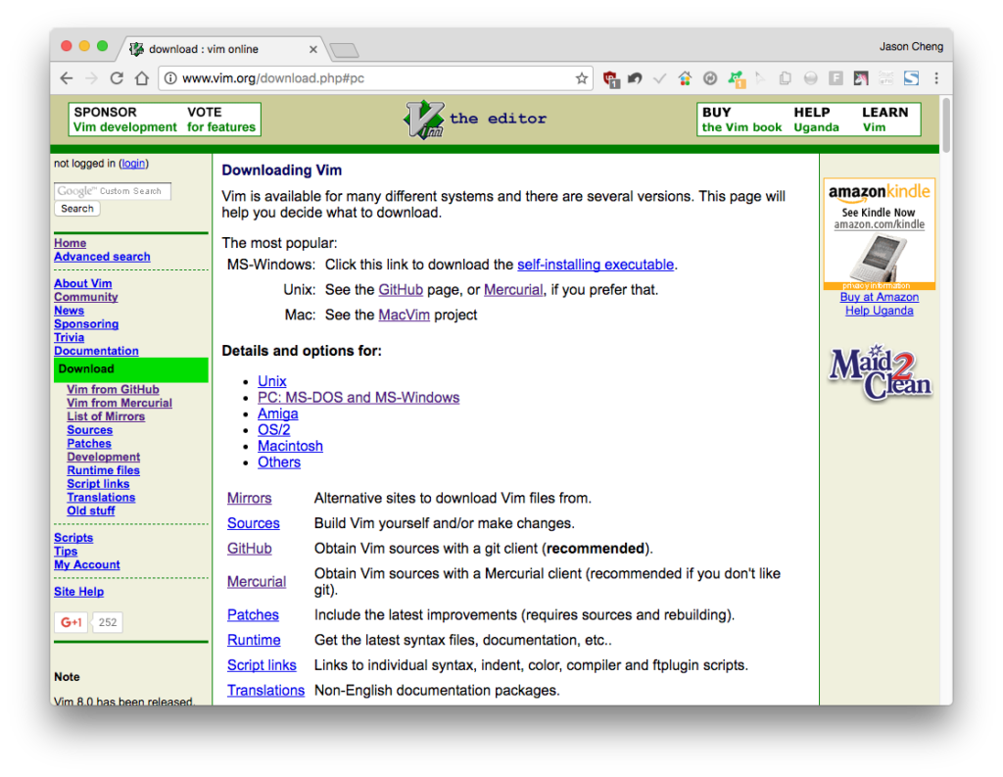Click the gray checkmark extension icon

click(659, 78)
